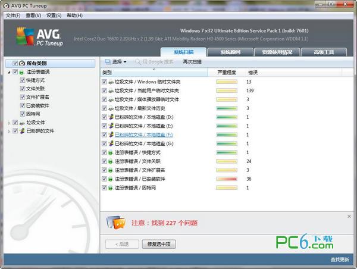Click the icon for 注册表错误 / 已安装软件
357x269 pixels.
(x=111, y=179)
